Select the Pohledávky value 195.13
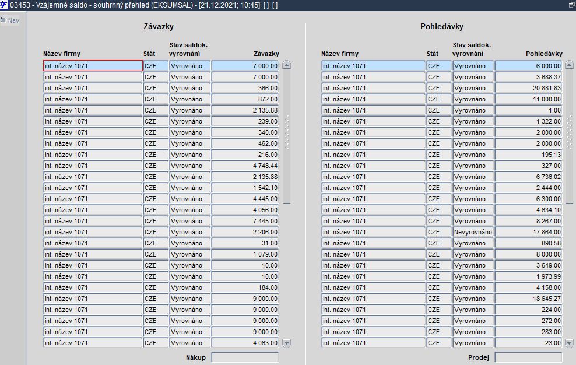The image size is (576, 365). (x=528, y=155)
